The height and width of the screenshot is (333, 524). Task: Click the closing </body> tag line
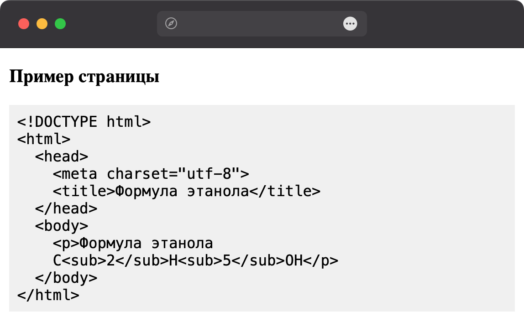pyautogui.click(x=66, y=278)
